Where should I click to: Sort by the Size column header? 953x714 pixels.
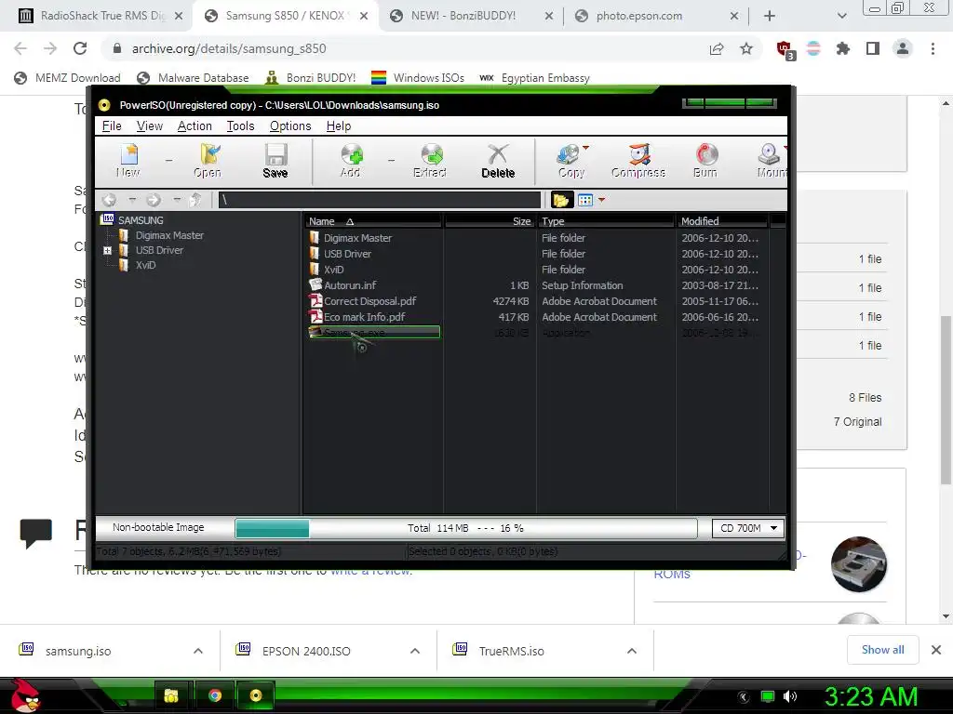[x=490, y=221]
